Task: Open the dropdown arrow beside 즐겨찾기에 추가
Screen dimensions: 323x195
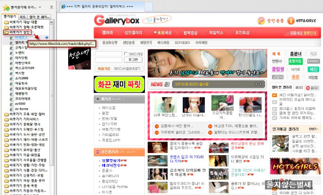Action: pyautogui.click(x=40, y=7)
